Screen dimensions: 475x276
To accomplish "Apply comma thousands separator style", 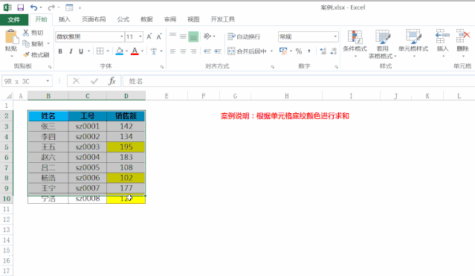I will [x=309, y=51].
